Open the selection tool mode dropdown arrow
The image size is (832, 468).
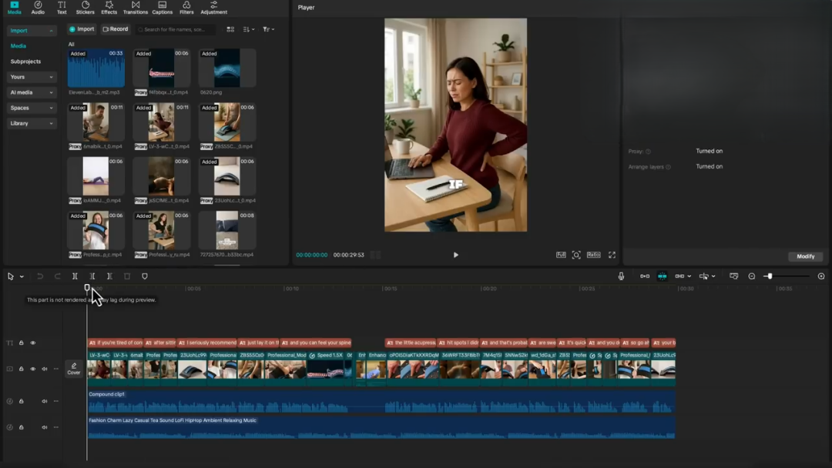coord(22,276)
